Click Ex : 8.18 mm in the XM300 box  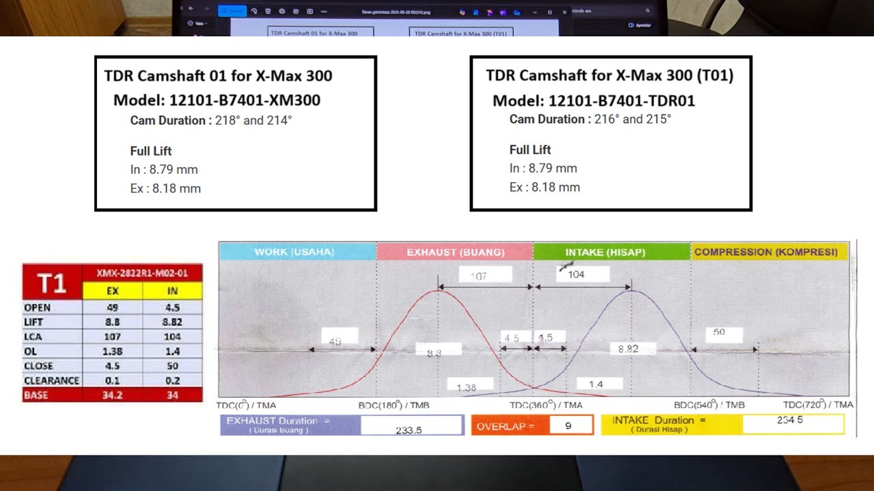tap(165, 189)
